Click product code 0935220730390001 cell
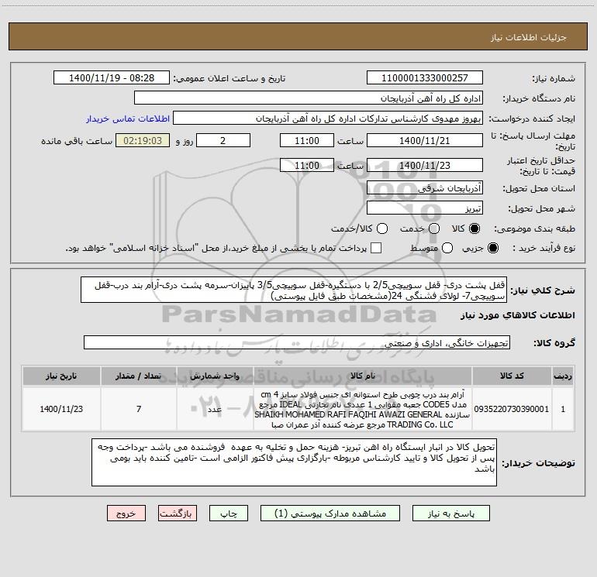This screenshot has width=597, height=577. click(512, 409)
